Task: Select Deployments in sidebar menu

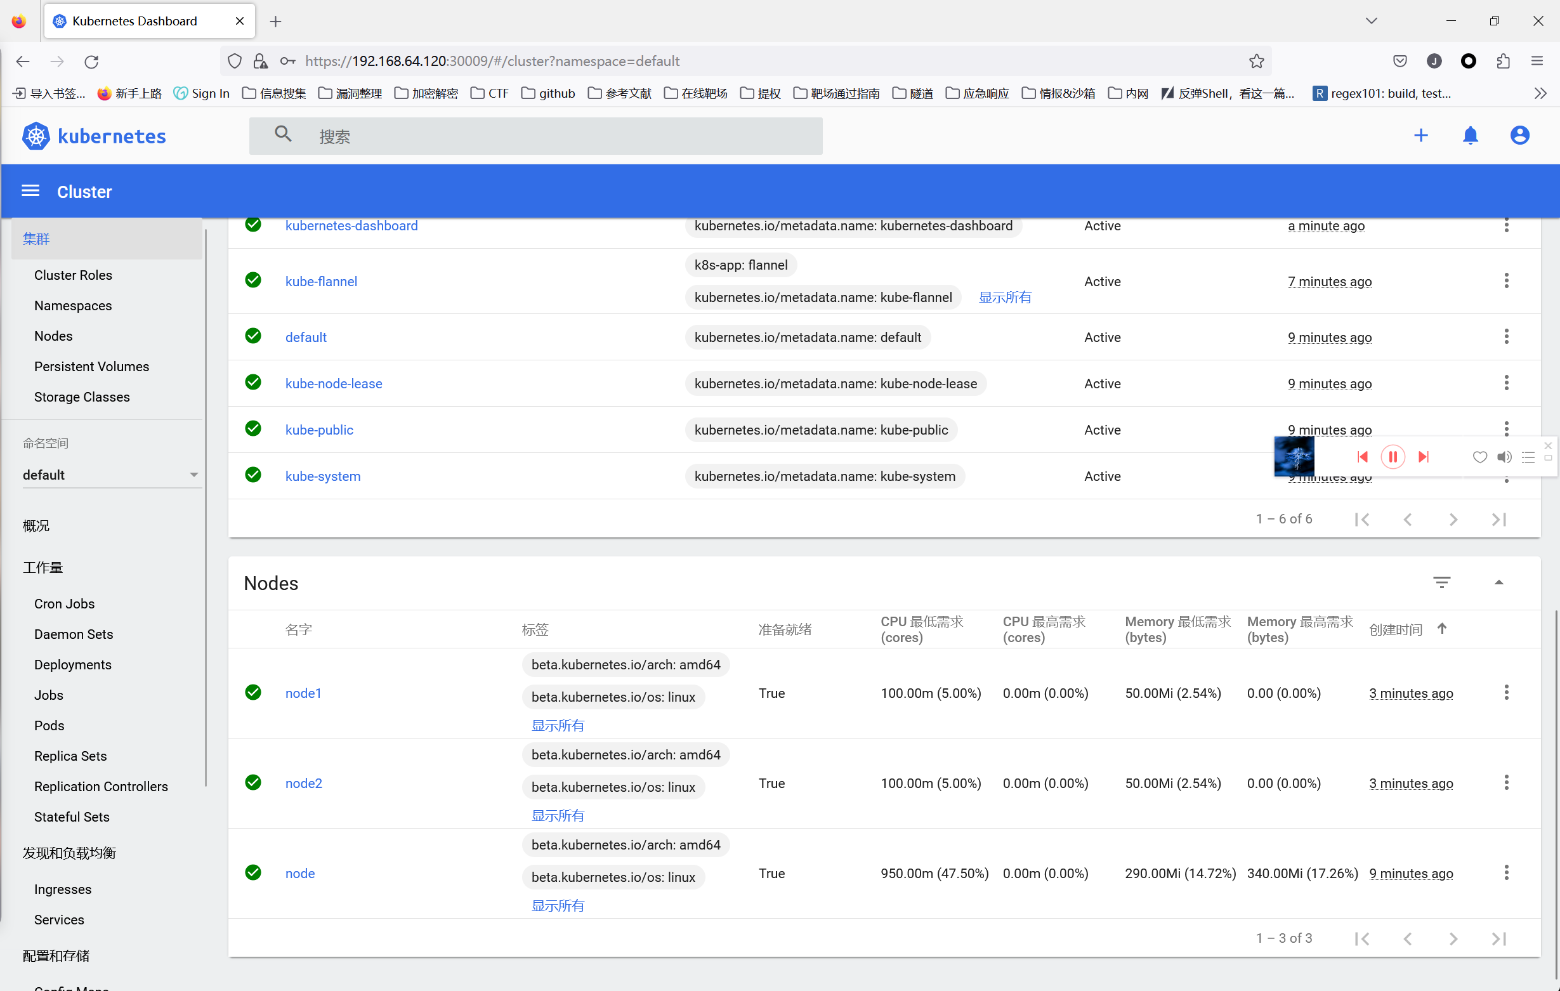Action: click(72, 664)
